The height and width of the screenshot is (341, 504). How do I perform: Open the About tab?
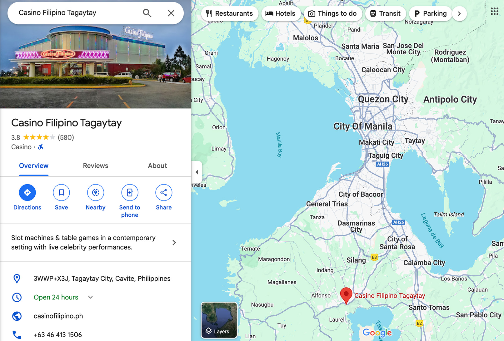(157, 166)
